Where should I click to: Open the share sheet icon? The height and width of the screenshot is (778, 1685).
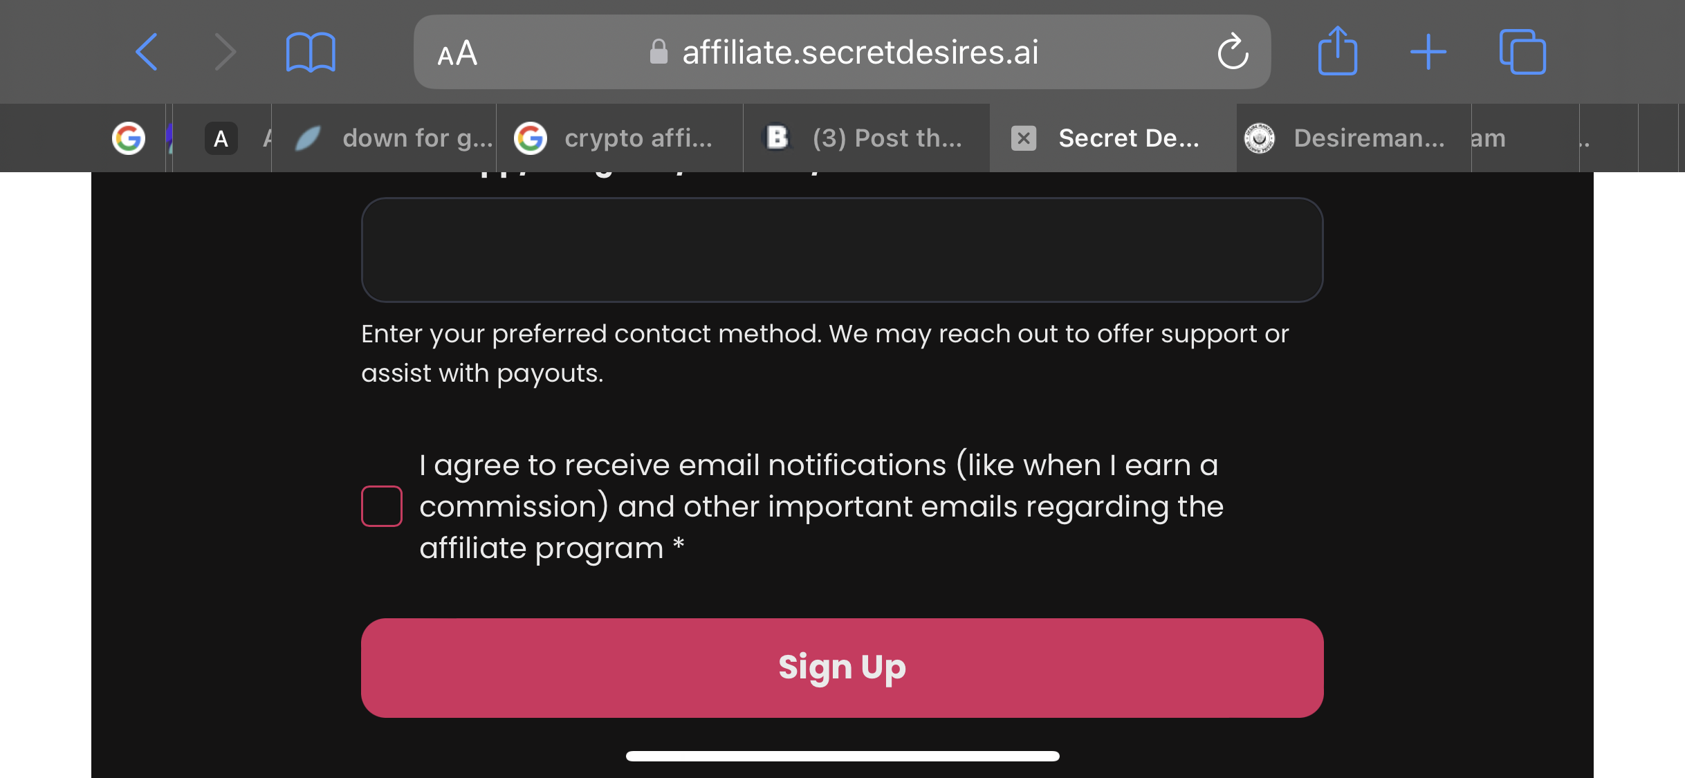(1337, 50)
